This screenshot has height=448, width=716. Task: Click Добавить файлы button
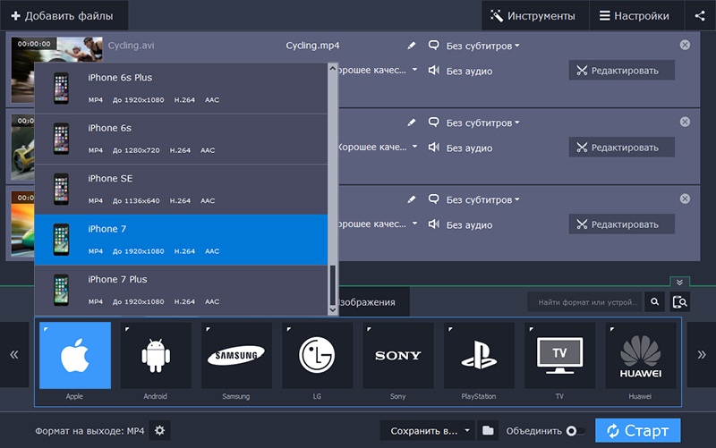(64, 15)
